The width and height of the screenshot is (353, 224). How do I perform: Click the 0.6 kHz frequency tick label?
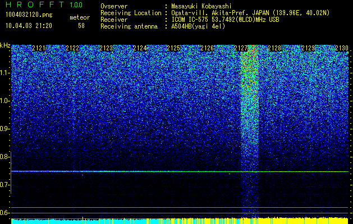click(x=4, y=213)
